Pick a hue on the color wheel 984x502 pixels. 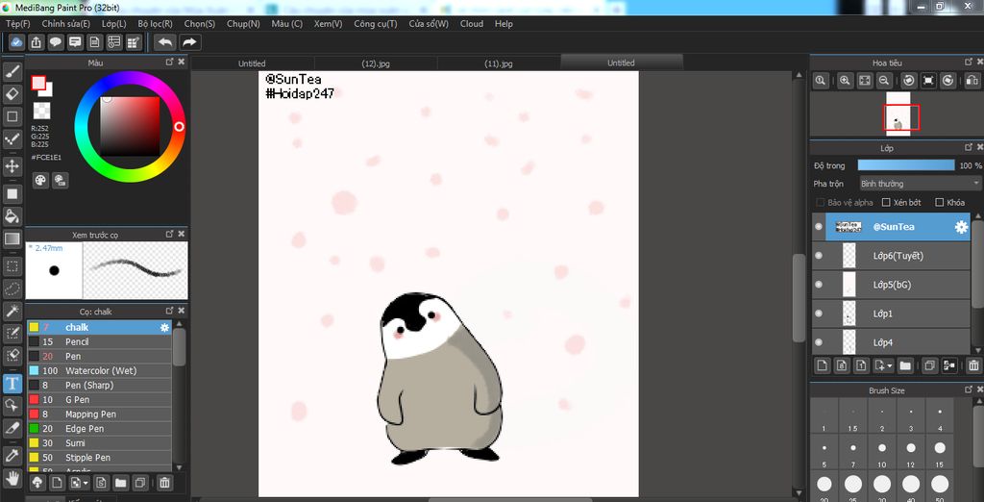130,126
